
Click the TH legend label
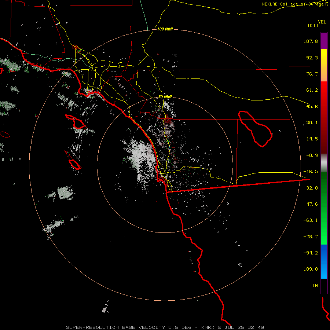[x=315, y=285]
